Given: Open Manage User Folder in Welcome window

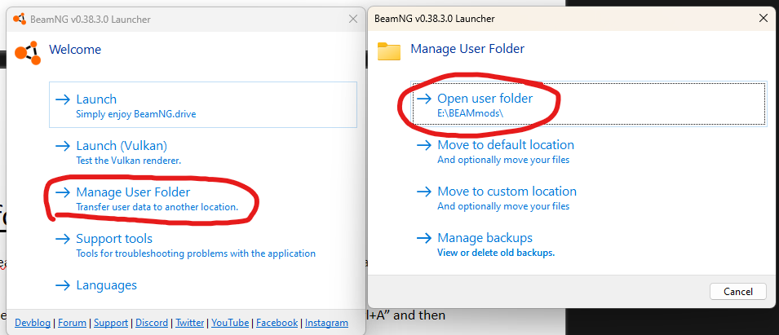Looking at the screenshot, I should pyautogui.click(x=202, y=198).
